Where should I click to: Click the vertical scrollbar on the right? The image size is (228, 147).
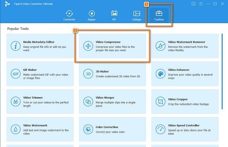point(222,72)
